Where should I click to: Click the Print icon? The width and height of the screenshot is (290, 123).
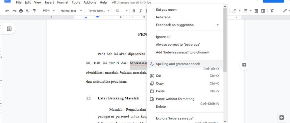(x=21, y=11)
